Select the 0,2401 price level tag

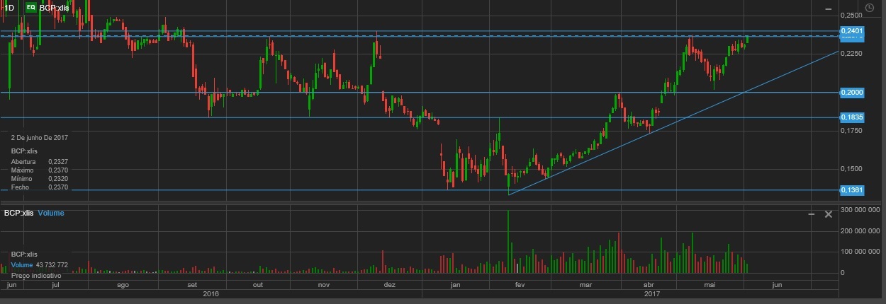[x=851, y=31]
